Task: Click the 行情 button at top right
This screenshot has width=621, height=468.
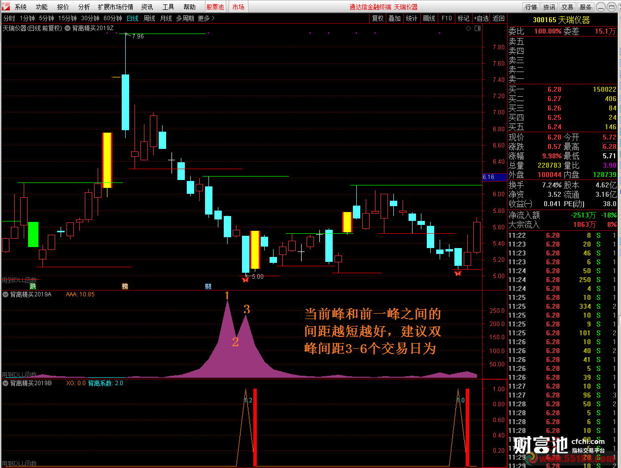Action: click(x=531, y=7)
